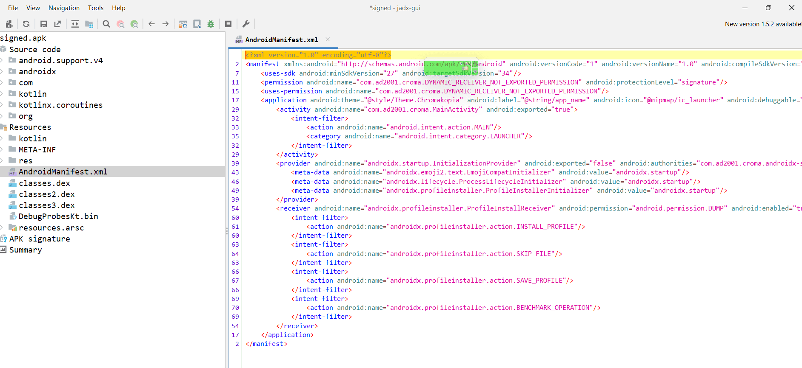The width and height of the screenshot is (802, 368).
Task: Click the New version 1.5.2 available link
Action: (x=763, y=24)
